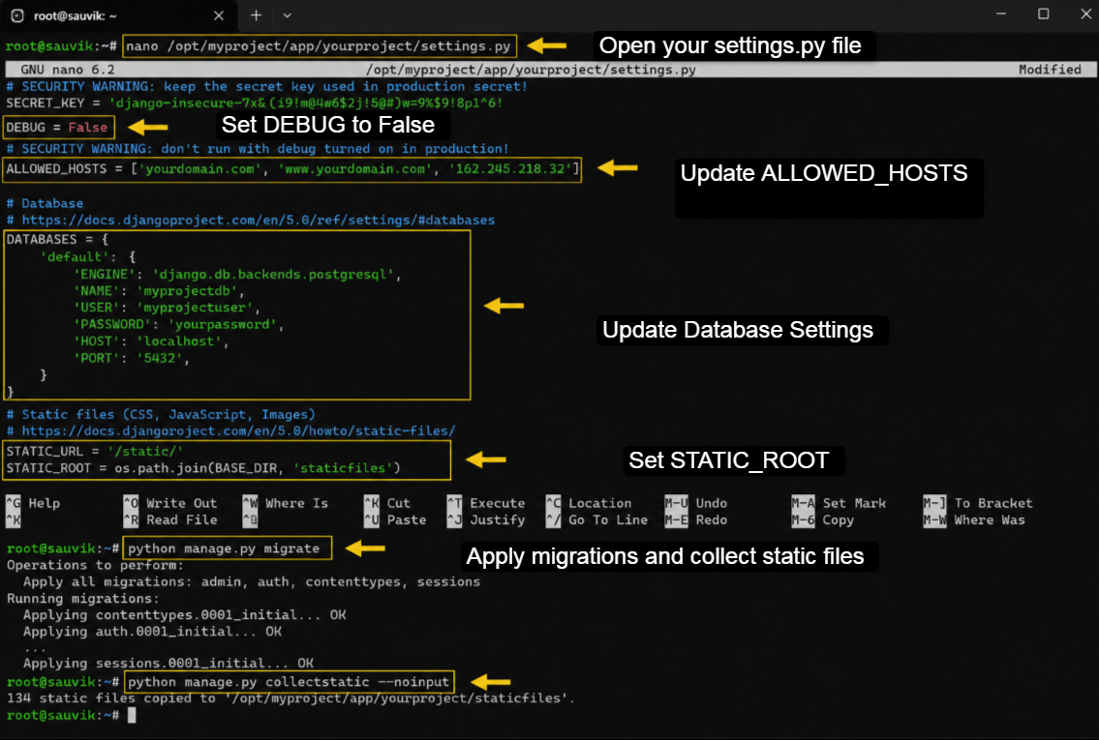Click '162.245.218.32' in ALLOWED_HOSTS
The image size is (1099, 740).
click(x=511, y=168)
